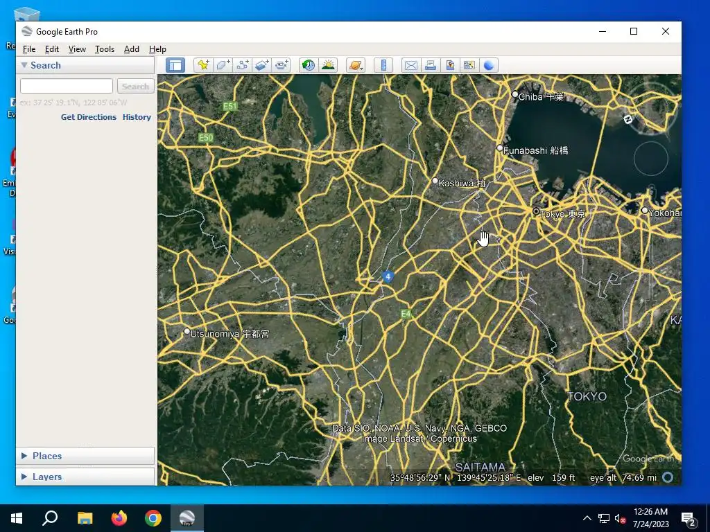Viewport: 710px width, 532px height.
Task: Open Windows Start menu
Action: pos(17,518)
